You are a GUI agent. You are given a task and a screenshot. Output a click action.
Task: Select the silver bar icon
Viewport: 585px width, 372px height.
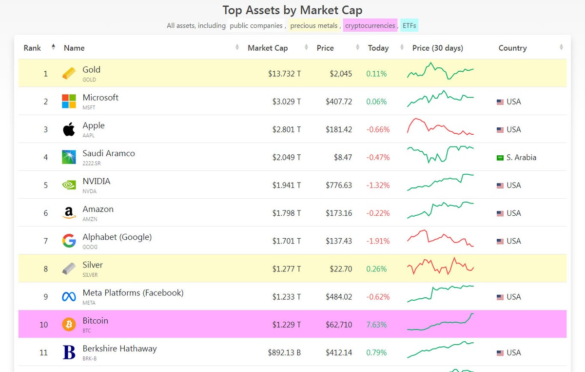coord(69,269)
